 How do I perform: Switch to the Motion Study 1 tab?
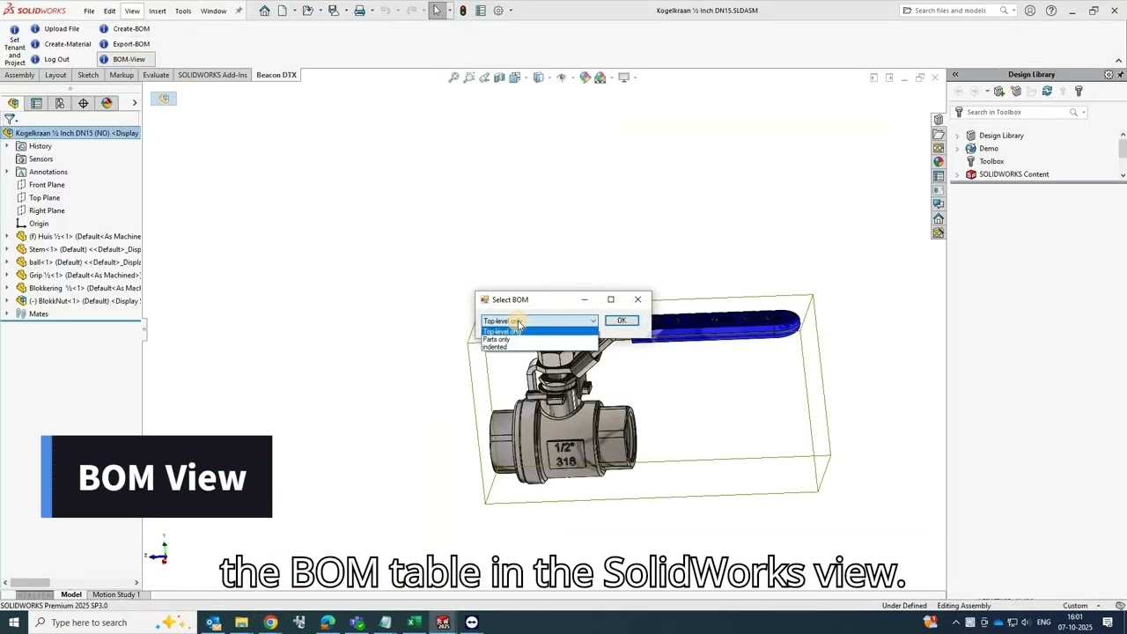116,594
